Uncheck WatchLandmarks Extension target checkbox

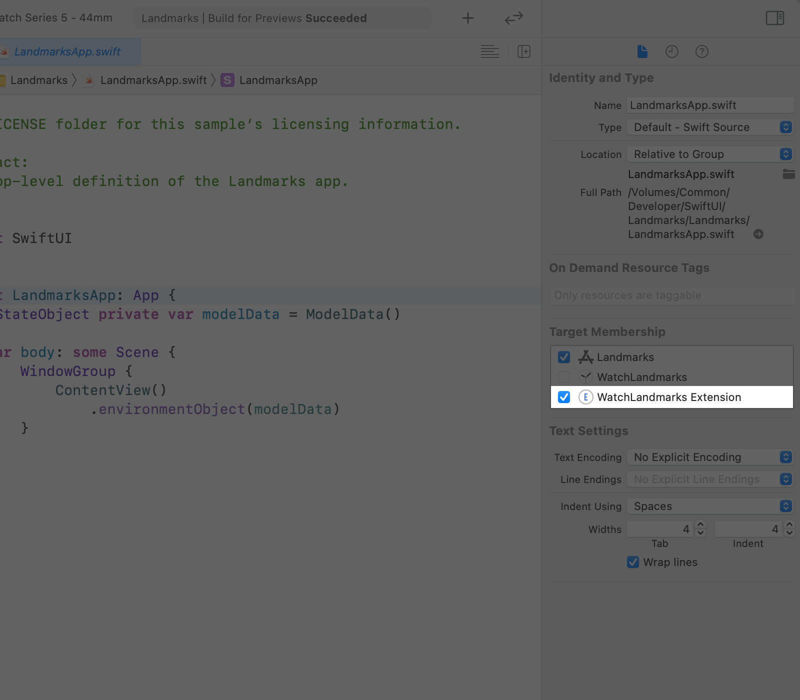tap(564, 397)
